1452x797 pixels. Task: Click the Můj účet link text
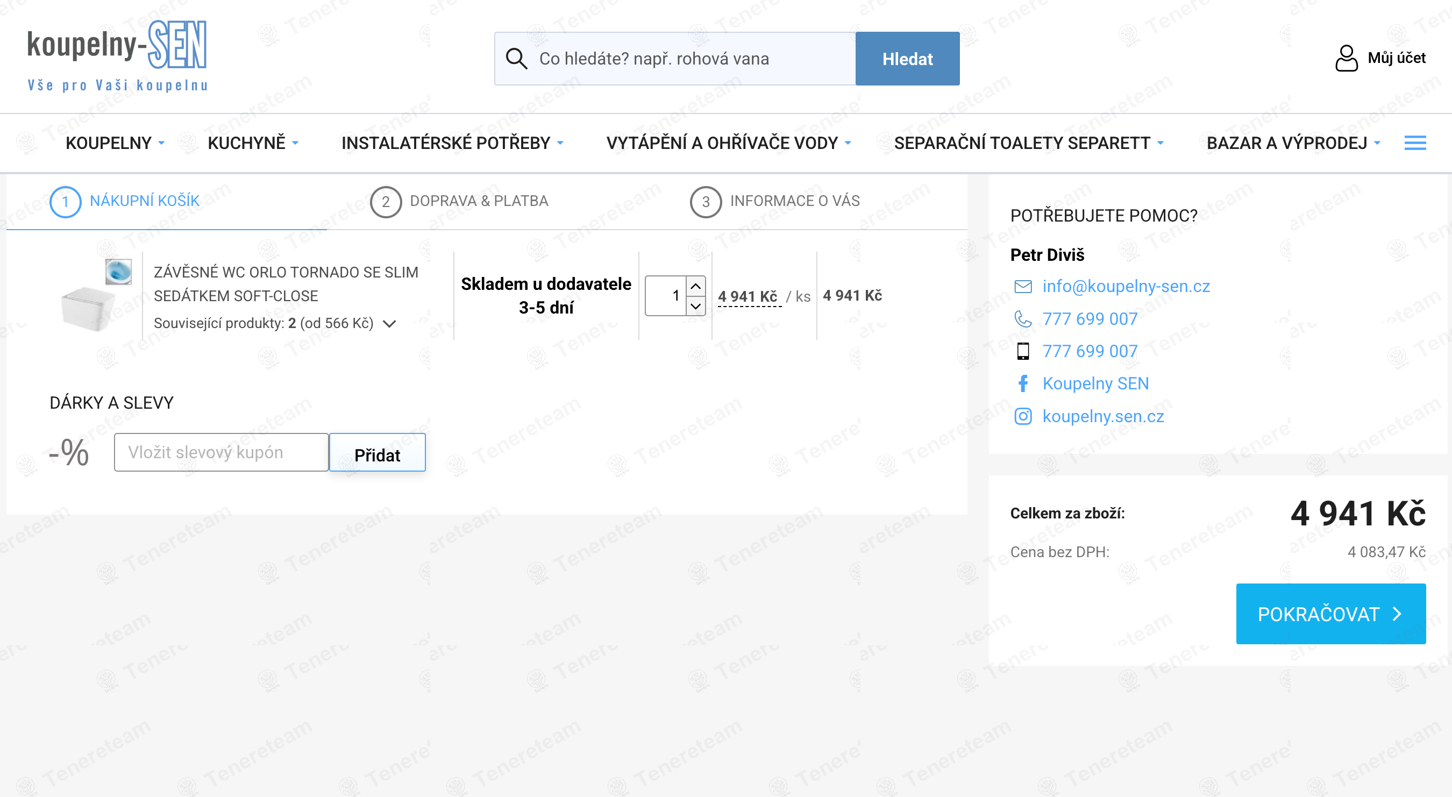point(1396,58)
